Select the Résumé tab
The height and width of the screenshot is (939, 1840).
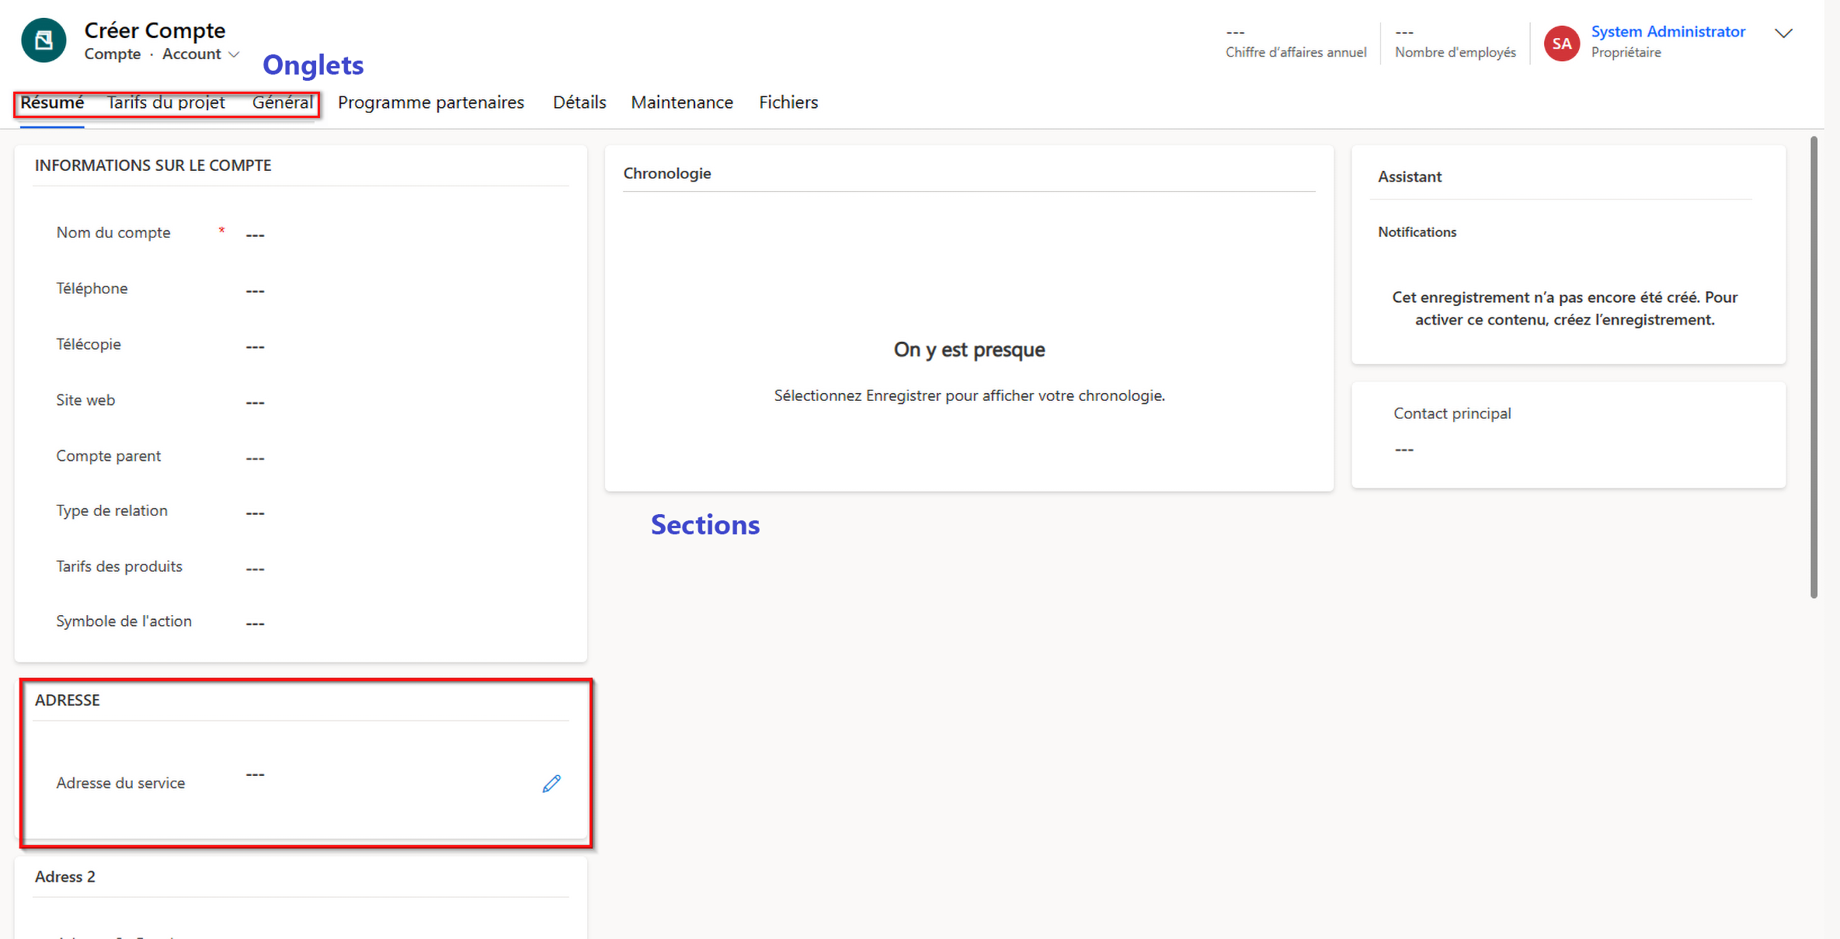point(50,102)
